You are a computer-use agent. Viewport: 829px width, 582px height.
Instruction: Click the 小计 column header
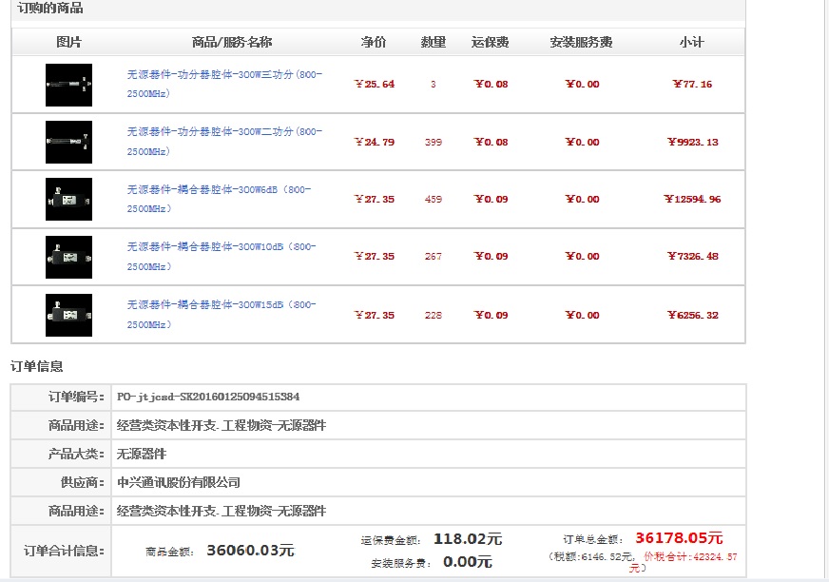[x=691, y=43]
